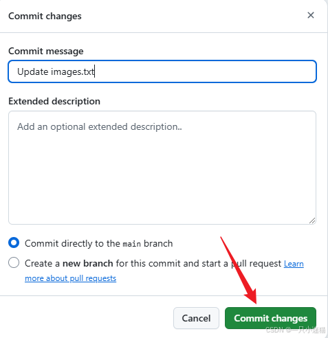
Task: Click the monospace 'main' branch name
Action: click(132, 244)
